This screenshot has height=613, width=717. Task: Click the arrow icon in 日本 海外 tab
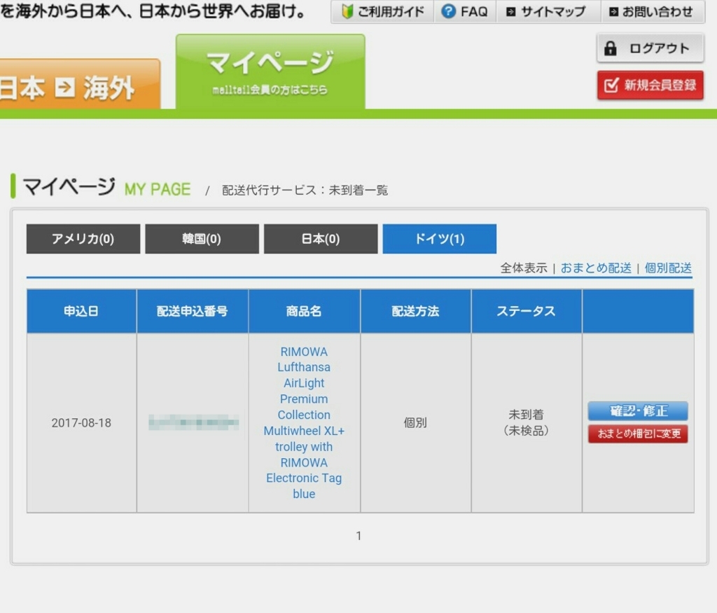pyautogui.click(x=65, y=88)
